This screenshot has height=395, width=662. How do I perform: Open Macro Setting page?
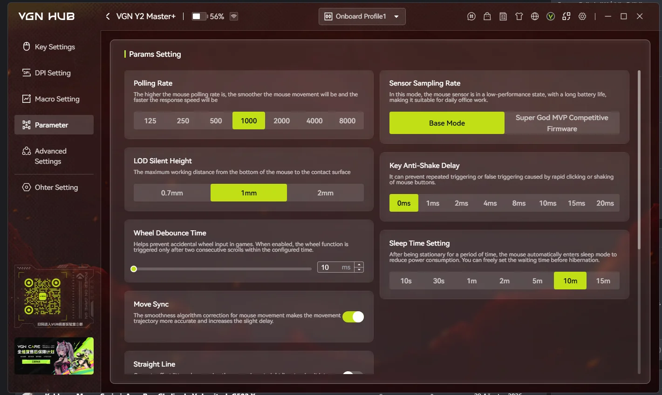54,99
